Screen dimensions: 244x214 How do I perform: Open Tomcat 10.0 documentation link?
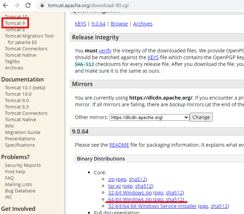click(x=18, y=94)
